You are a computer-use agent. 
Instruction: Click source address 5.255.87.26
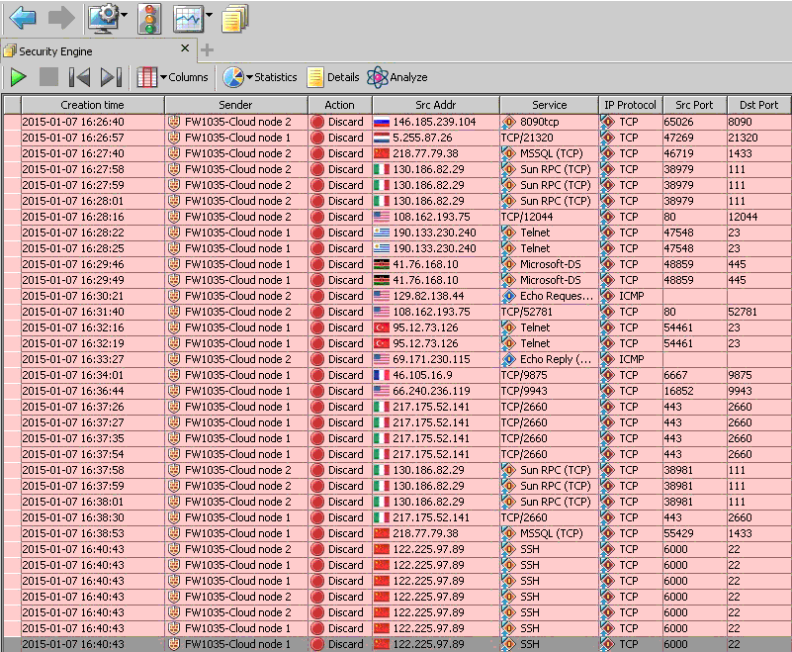(x=423, y=138)
